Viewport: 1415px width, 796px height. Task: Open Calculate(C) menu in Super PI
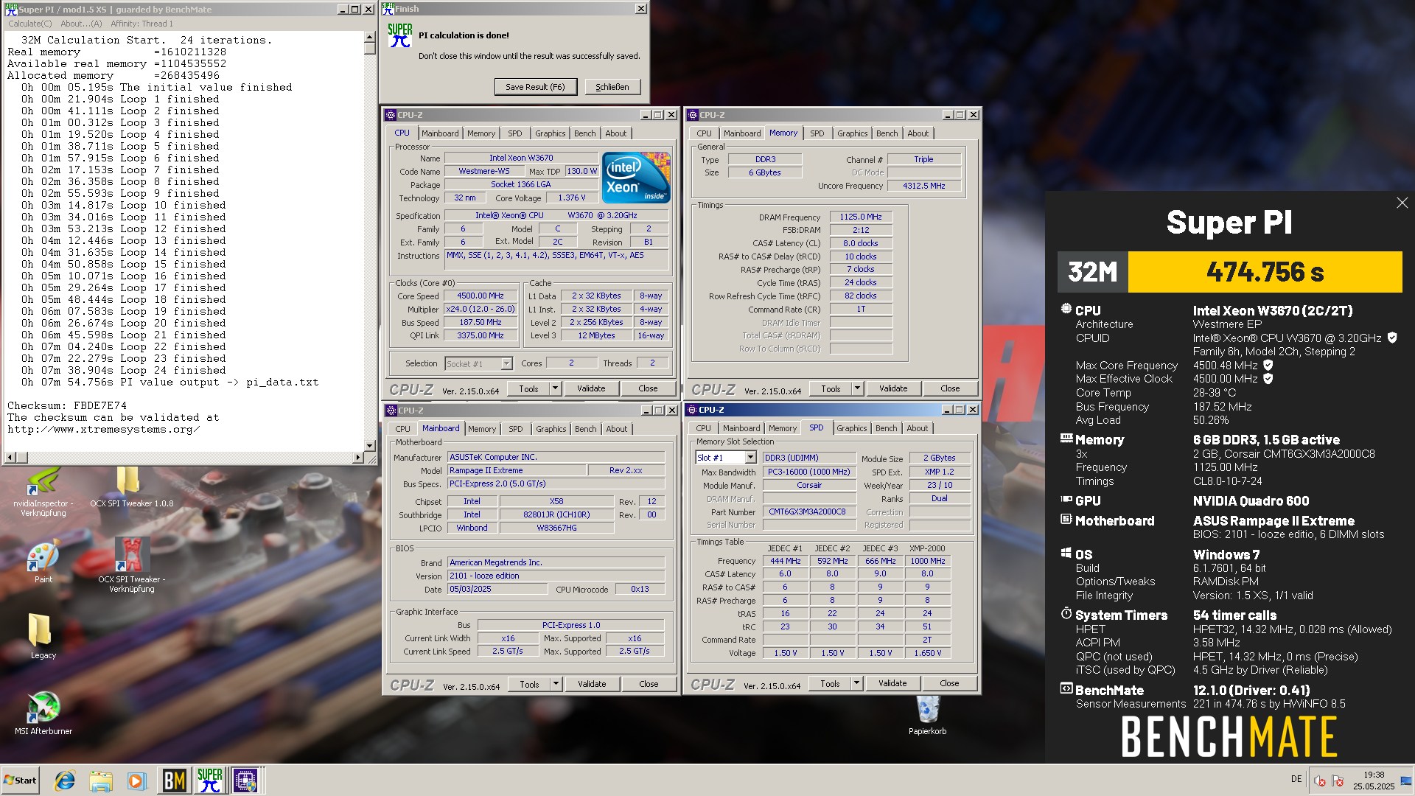[30, 24]
